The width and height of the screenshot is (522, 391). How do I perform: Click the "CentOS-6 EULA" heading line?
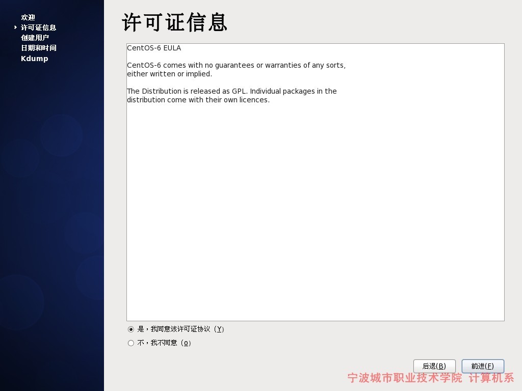[x=154, y=48]
